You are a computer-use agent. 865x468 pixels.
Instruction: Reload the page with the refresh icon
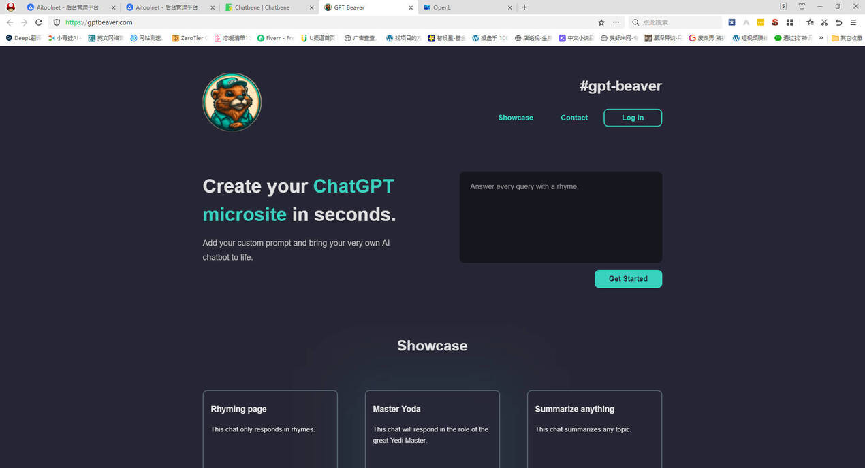[39, 22]
